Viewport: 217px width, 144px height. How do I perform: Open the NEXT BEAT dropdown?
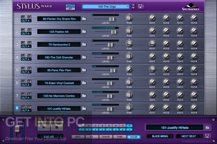[x=189, y=136]
